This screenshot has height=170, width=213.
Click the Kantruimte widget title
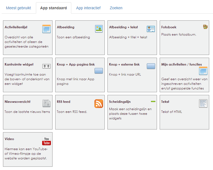click(x=19, y=64)
